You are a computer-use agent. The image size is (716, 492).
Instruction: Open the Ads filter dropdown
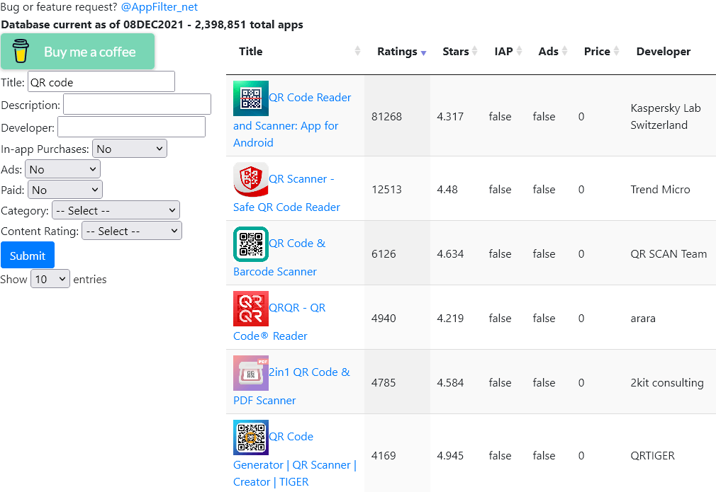click(62, 169)
